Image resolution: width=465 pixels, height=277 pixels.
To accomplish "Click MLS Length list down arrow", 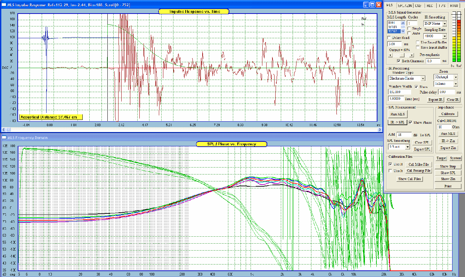I will tap(403, 31).
